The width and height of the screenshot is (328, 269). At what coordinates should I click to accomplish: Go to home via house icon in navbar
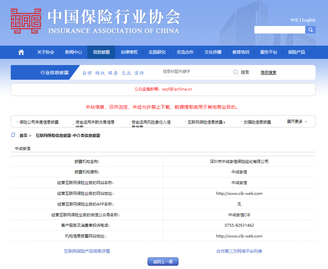[21, 52]
